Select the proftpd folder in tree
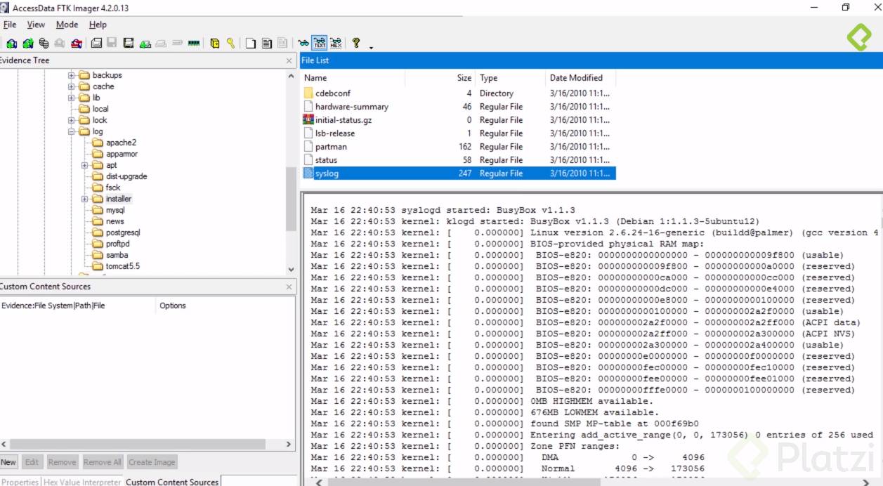Screen dimensions: 883x486 click(x=117, y=244)
